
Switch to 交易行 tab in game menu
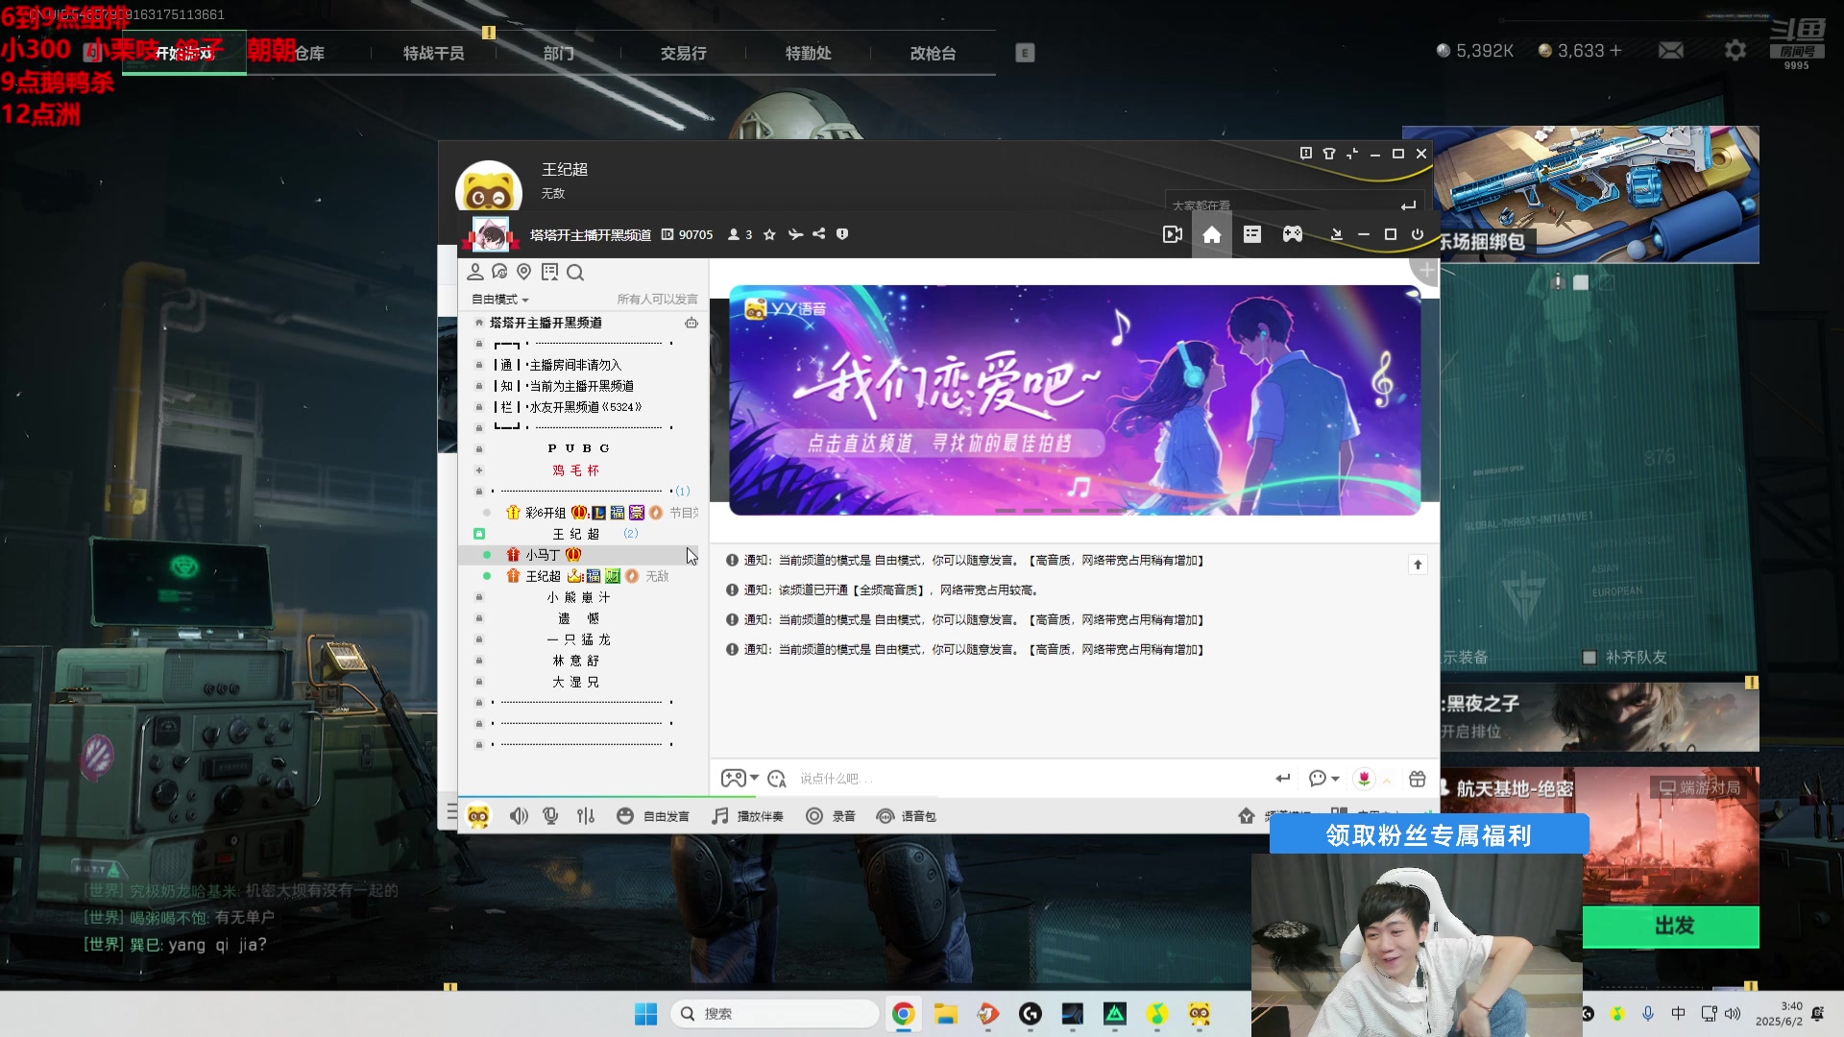tap(683, 54)
